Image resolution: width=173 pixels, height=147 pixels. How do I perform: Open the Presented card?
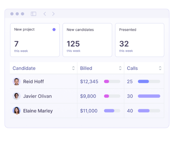pyautogui.click(x=140, y=40)
